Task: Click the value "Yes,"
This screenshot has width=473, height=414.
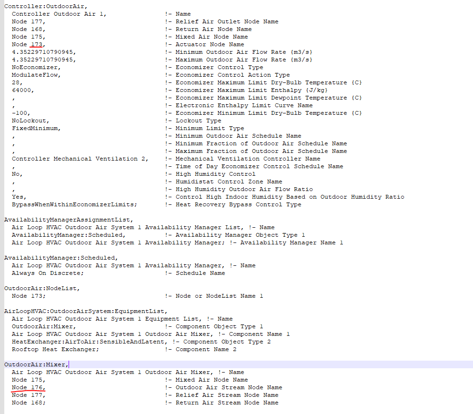Action: point(19,197)
